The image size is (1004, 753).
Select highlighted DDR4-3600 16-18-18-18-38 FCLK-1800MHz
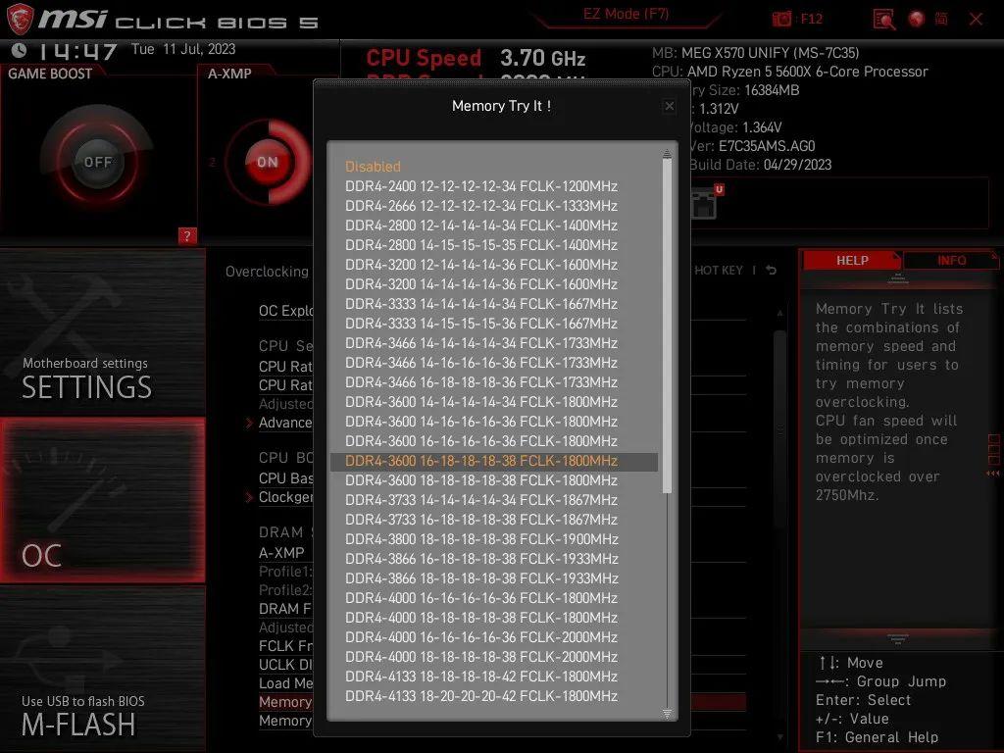pyautogui.click(x=494, y=462)
